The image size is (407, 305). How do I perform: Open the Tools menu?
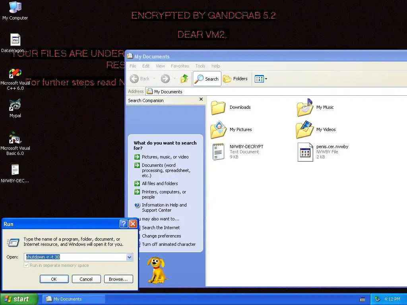click(x=200, y=66)
